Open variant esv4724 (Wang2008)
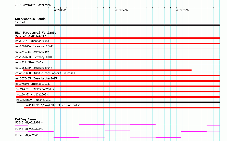 pos(29,62)
